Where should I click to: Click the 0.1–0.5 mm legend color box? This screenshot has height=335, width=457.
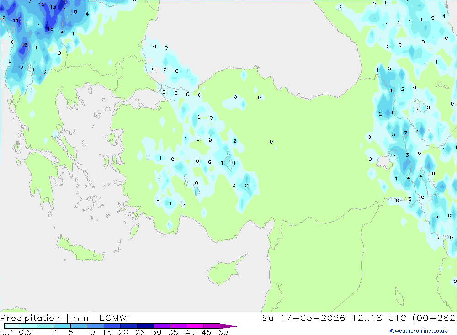[12, 326]
